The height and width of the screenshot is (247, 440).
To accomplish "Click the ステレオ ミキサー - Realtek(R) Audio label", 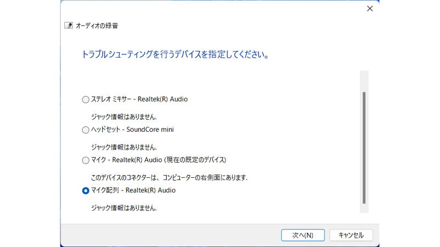I will 139,99.
